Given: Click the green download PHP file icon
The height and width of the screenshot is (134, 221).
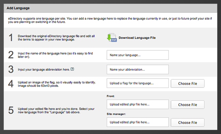Looking at the screenshot, I should (112, 38).
